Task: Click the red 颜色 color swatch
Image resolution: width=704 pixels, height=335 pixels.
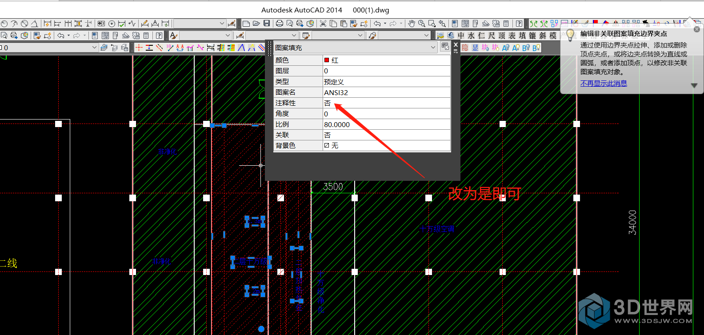Action: [327, 60]
